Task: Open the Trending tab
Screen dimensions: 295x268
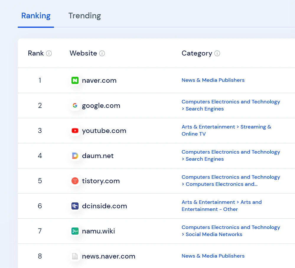Action: 84,16
